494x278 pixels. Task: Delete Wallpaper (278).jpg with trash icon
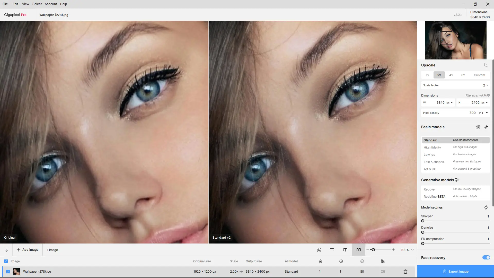[405, 272]
